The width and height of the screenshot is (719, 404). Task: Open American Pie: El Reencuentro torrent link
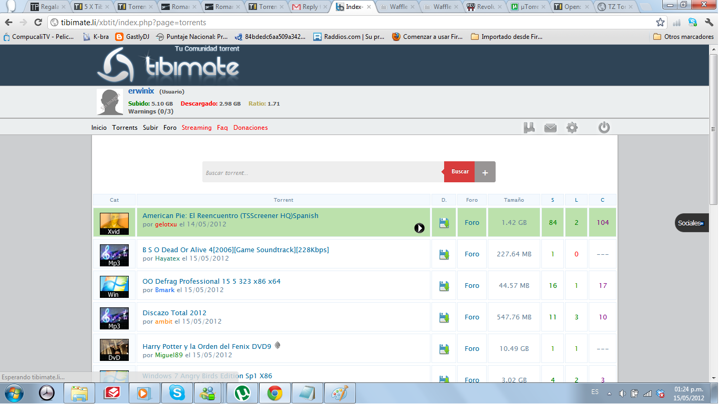click(230, 215)
